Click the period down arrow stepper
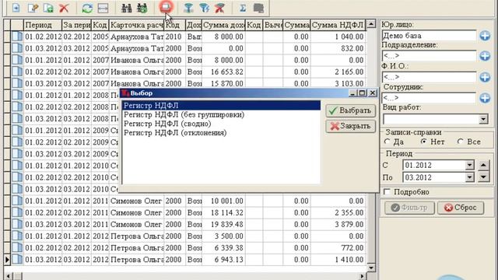The image size is (498, 280). (x=483, y=177)
